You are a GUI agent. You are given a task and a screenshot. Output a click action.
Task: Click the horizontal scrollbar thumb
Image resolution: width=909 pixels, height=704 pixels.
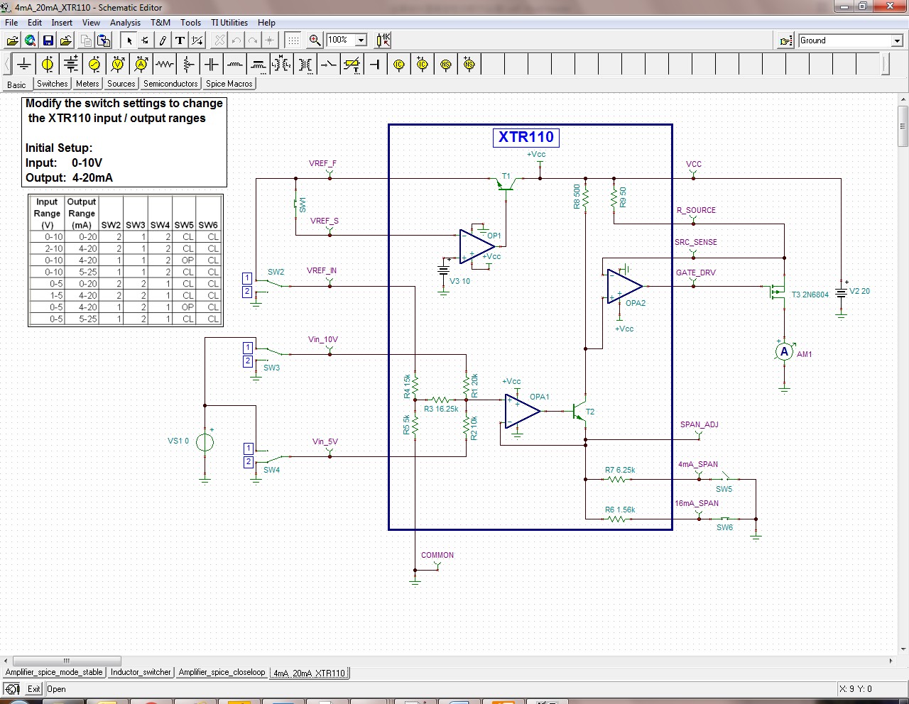coord(67,661)
